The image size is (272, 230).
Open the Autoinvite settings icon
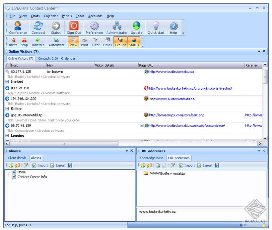[56, 42]
